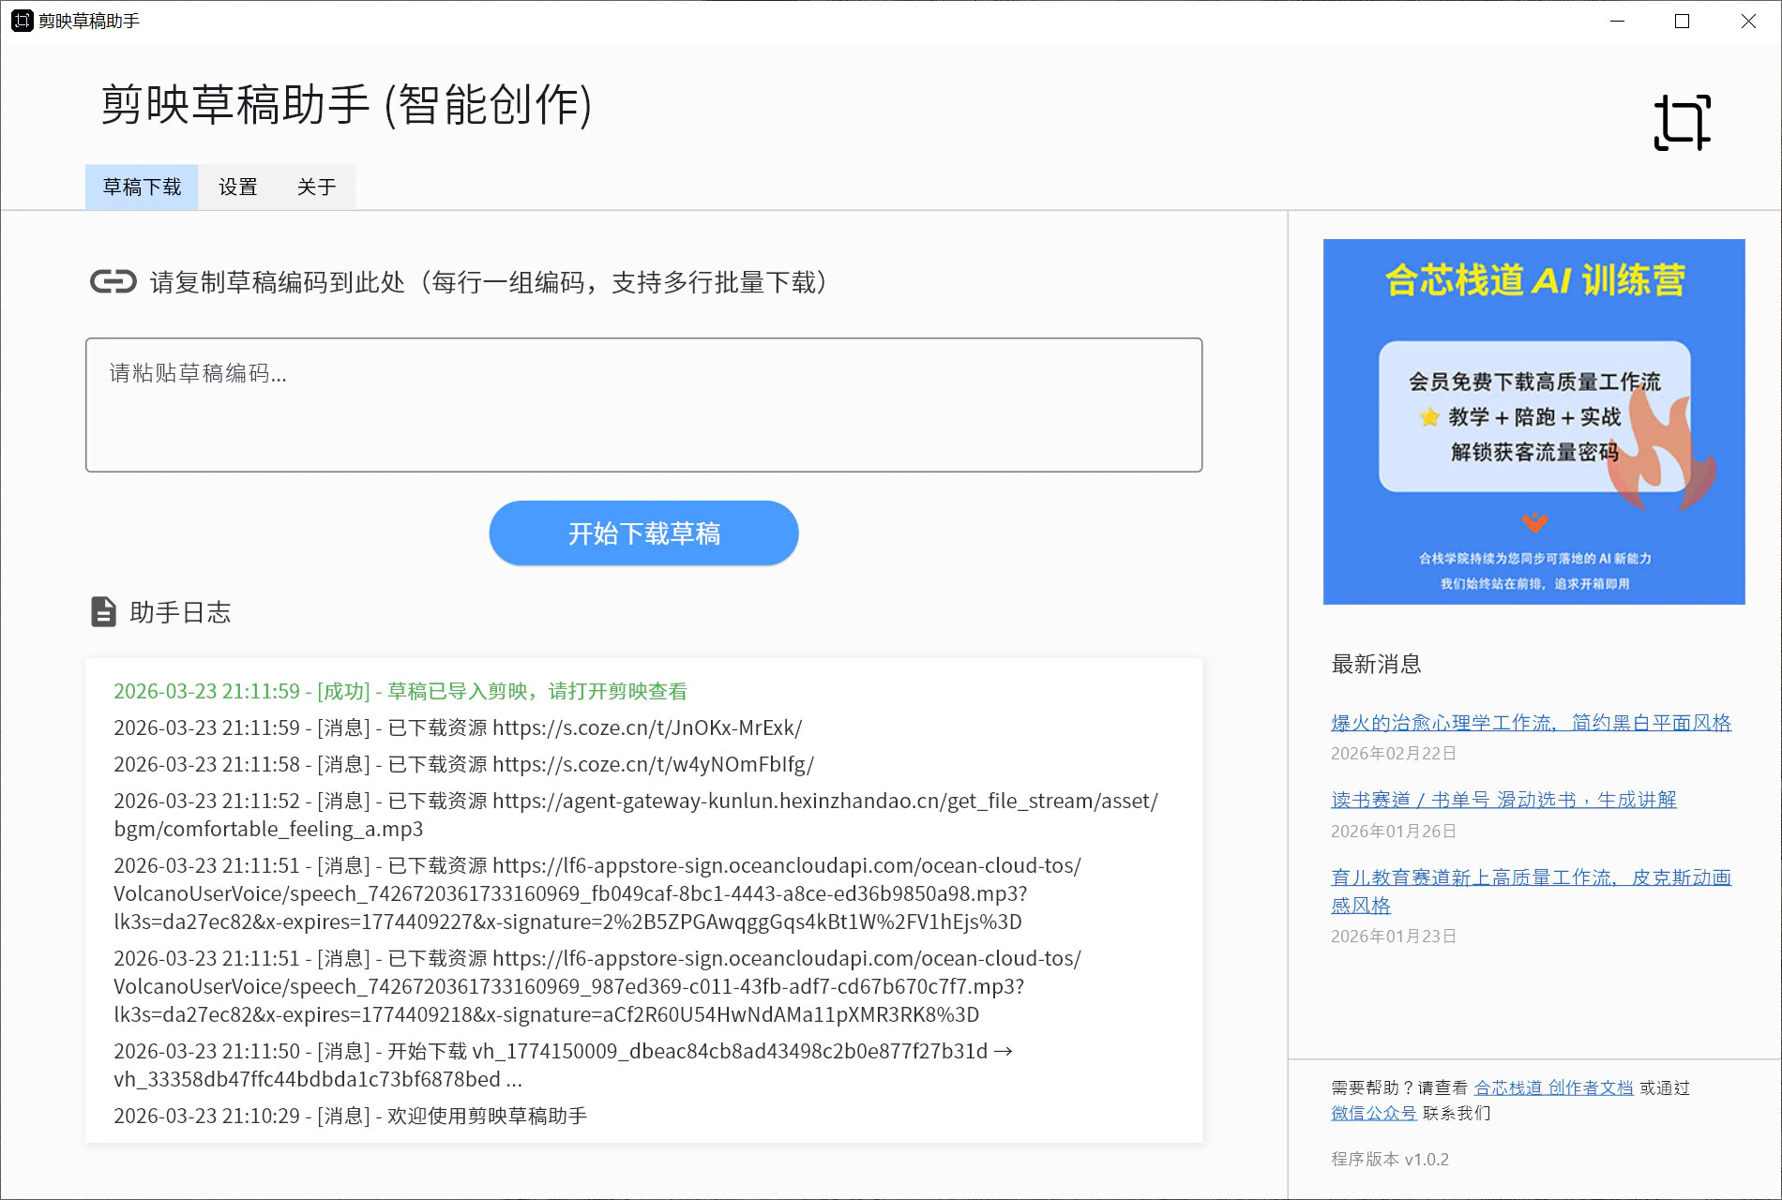Click the link chain icon beside the paste instructions

(x=113, y=281)
